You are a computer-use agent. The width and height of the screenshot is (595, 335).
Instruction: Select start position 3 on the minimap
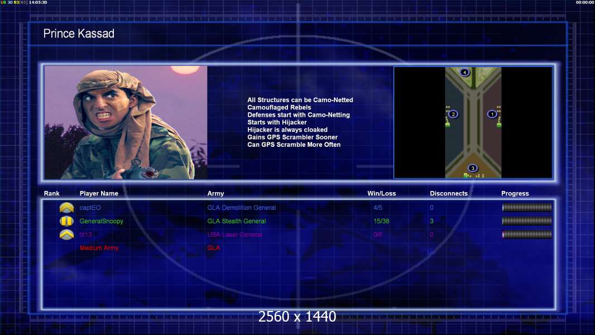click(472, 168)
